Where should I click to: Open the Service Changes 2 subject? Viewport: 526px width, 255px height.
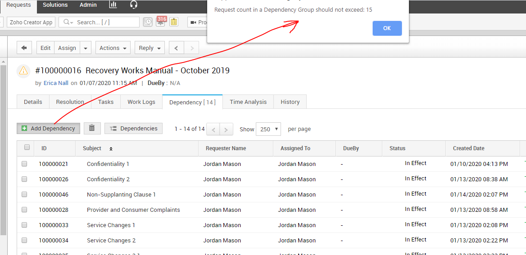click(x=111, y=240)
